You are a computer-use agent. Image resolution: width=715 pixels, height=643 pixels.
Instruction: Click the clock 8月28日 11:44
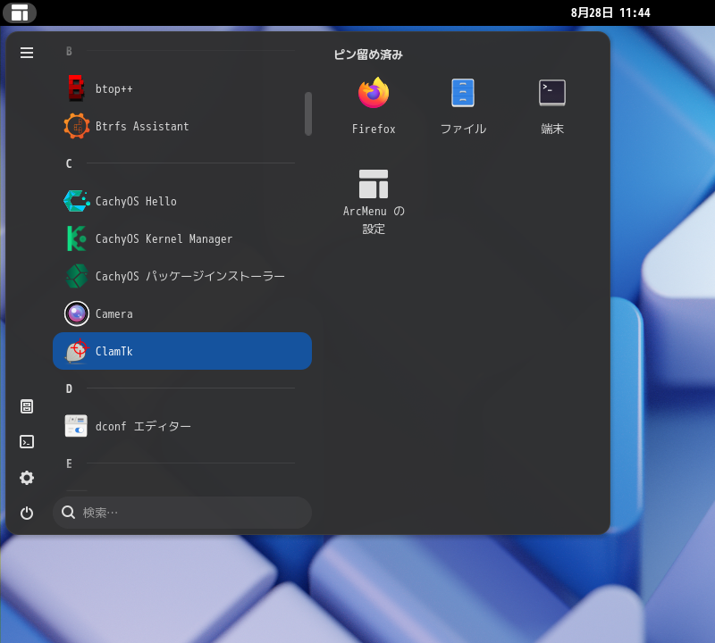[610, 13]
